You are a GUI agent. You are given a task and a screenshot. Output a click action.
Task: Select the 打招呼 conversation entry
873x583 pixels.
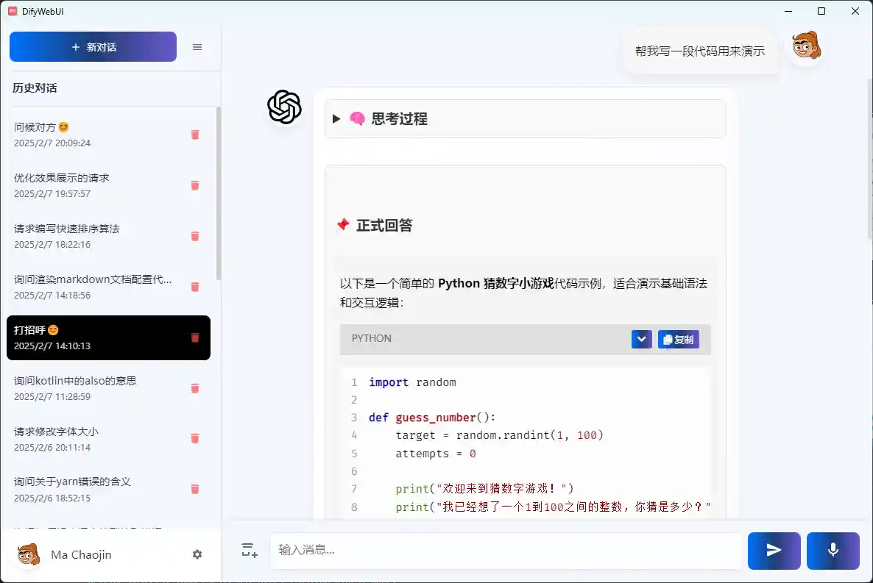pos(108,337)
